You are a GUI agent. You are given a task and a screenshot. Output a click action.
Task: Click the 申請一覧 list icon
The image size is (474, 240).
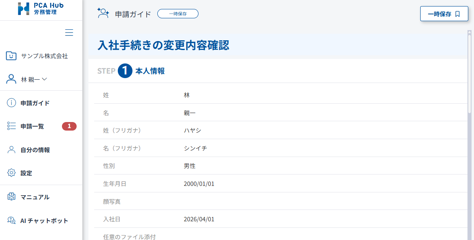pyautogui.click(x=11, y=126)
